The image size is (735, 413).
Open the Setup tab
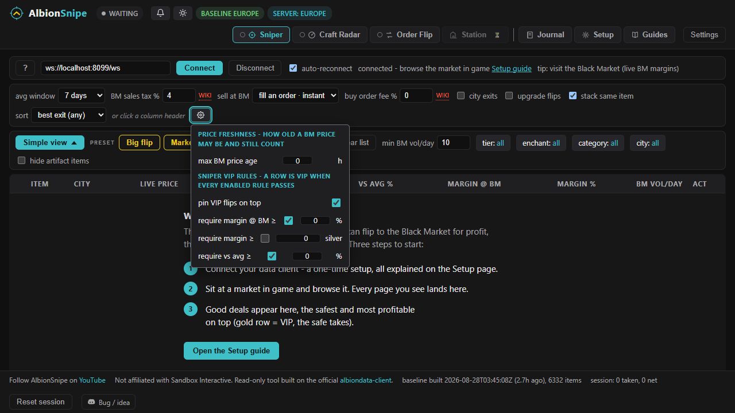[x=598, y=34]
